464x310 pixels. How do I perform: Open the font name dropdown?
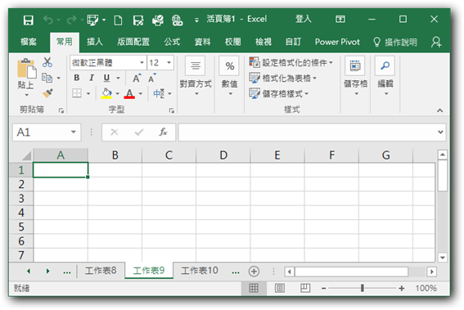[x=142, y=62]
